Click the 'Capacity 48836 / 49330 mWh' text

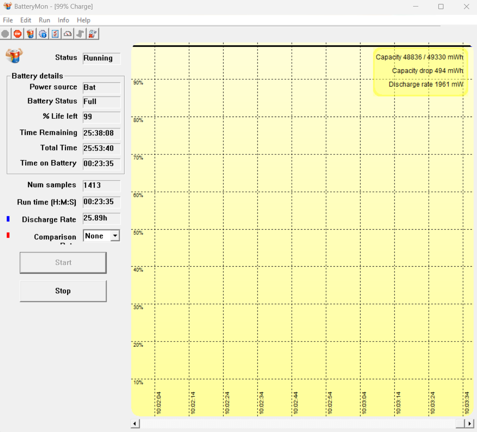419,57
